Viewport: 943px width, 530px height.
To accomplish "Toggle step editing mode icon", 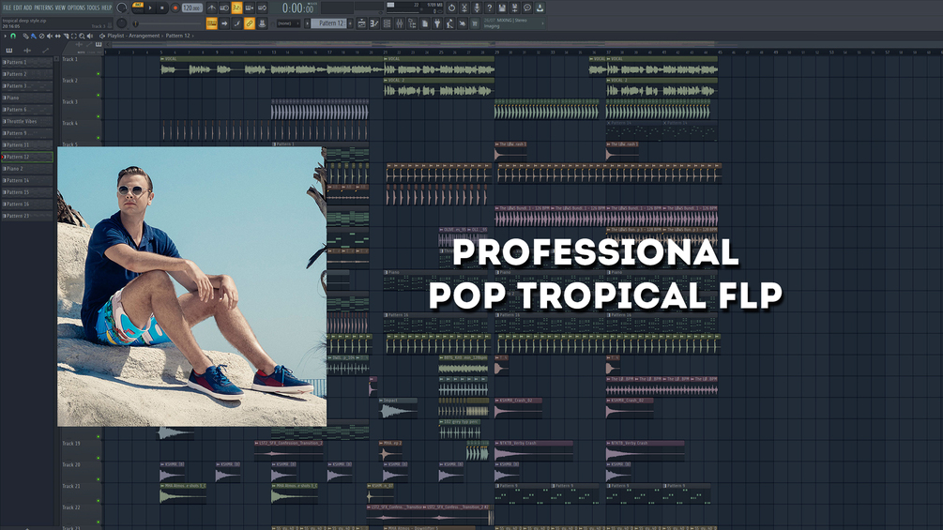I will 237,23.
